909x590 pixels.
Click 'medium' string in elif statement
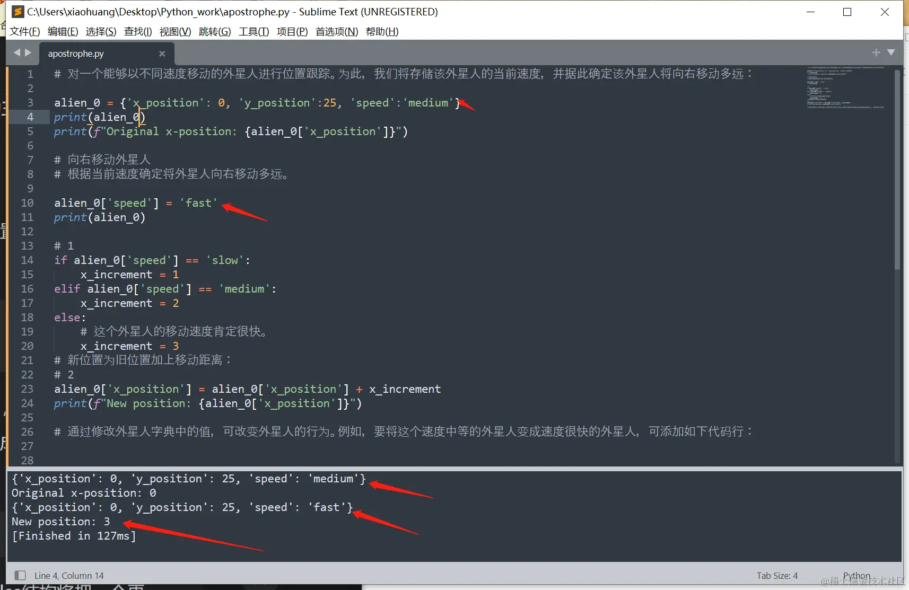pyautogui.click(x=244, y=289)
